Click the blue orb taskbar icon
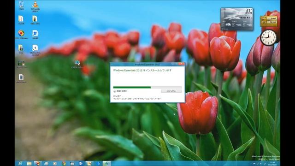 coord(98,163)
